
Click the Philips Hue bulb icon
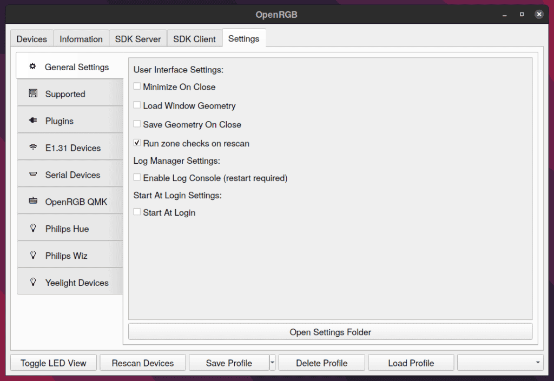33,228
